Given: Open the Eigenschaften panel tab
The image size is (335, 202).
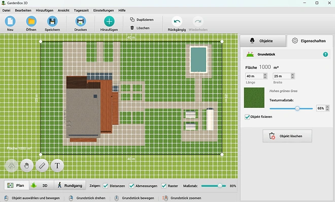Looking at the screenshot, I should tap(310, 41).
